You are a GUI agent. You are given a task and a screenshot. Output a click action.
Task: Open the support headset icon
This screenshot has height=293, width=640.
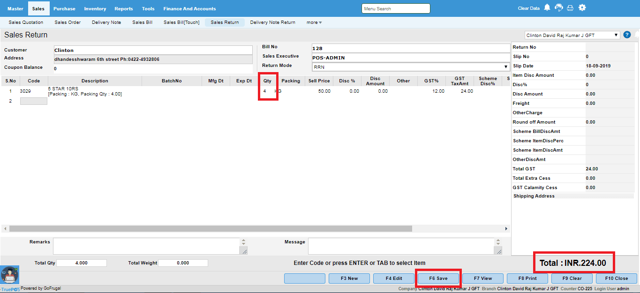click(558, 8)
